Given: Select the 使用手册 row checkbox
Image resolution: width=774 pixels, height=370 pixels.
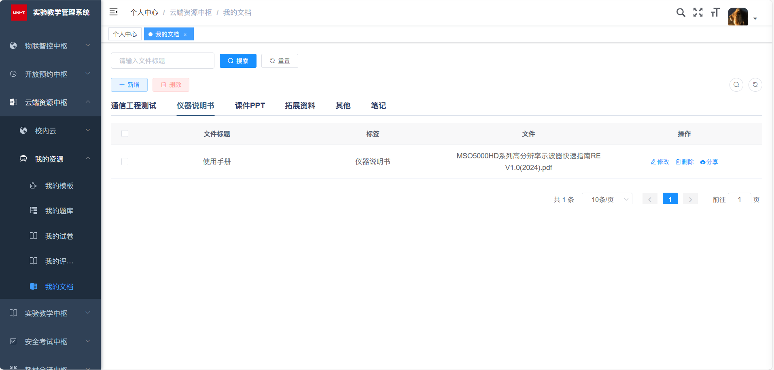Looking at the screenshot, I should (x=125, y=162).
